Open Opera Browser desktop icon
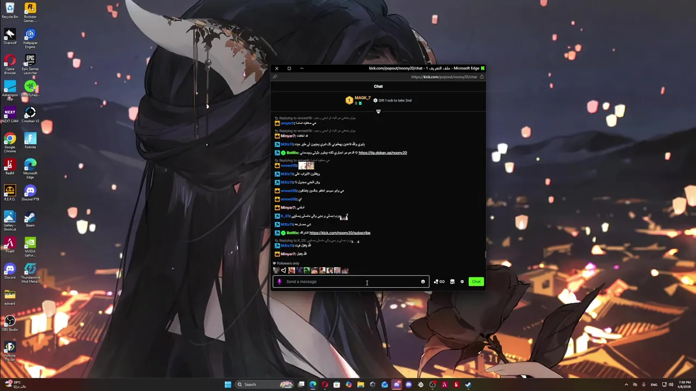The height and width of the screenshot is (391, 696). coord(10,65)
